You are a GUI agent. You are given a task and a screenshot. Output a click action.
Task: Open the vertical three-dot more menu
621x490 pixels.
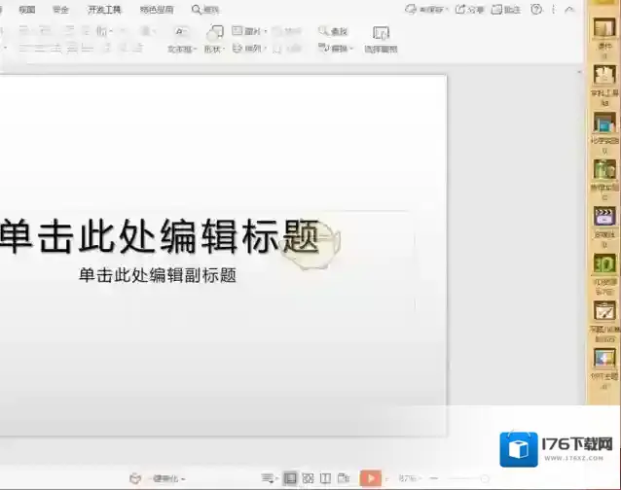click(x=553, y=10)
